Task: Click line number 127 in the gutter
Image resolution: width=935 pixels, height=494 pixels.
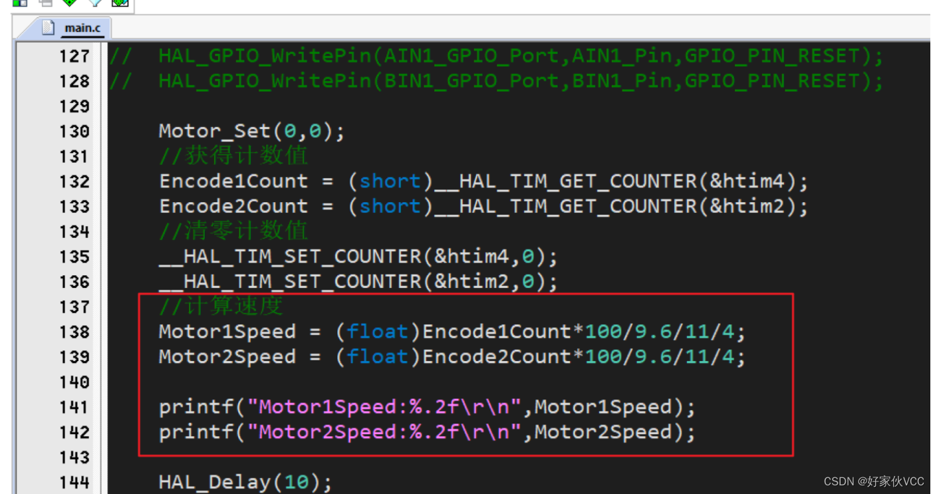Action: click(74, 57)
